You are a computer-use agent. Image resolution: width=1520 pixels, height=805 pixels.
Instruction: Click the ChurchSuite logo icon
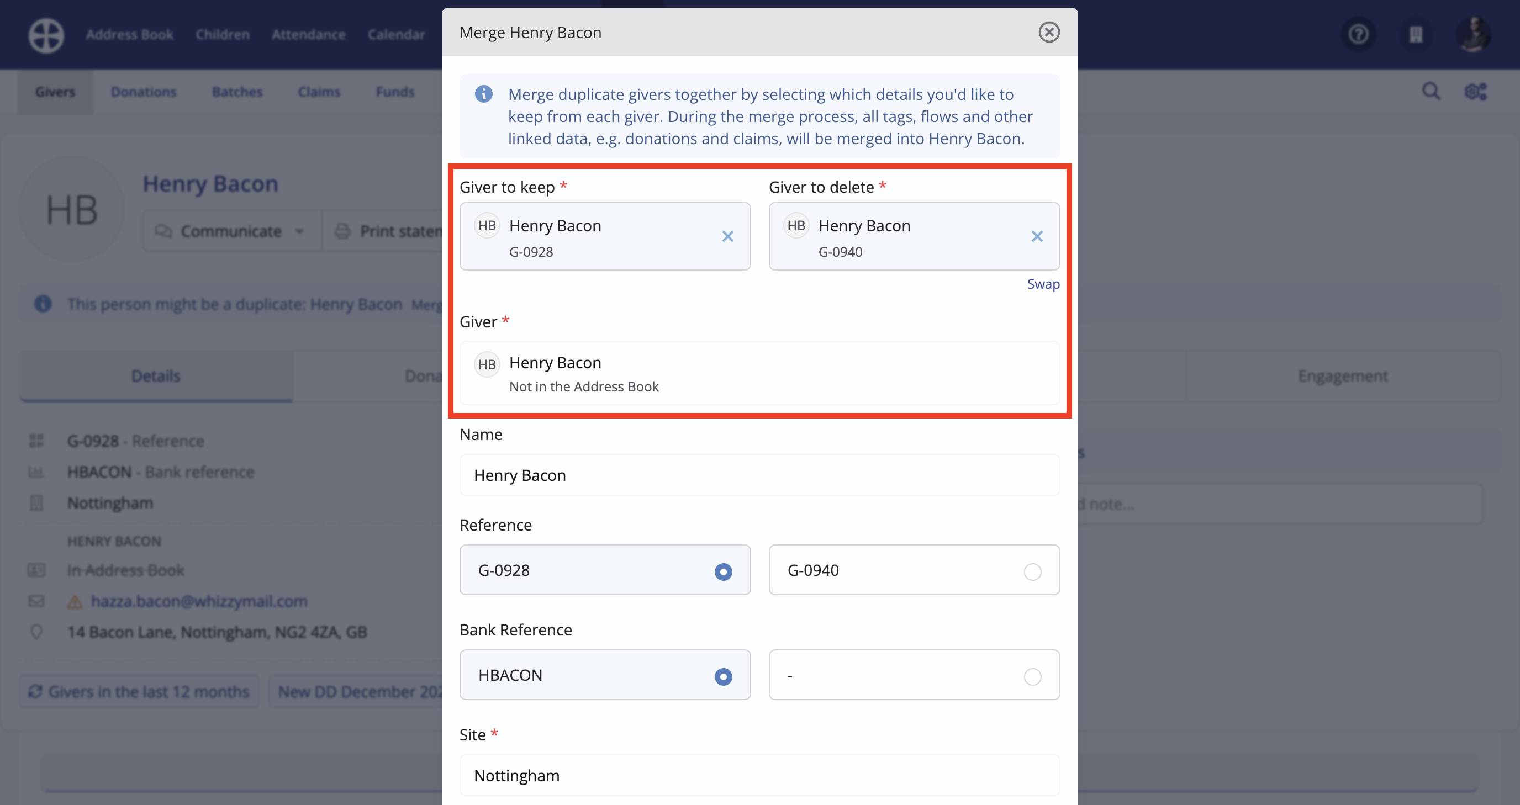[46, 35]
